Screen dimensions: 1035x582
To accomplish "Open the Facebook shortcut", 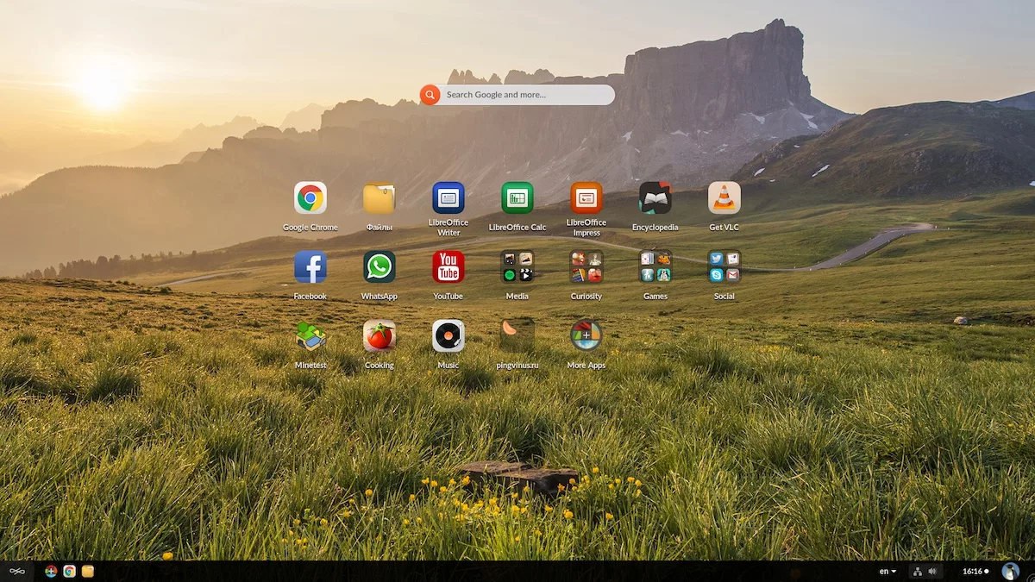I will click(x=310, y=266).
